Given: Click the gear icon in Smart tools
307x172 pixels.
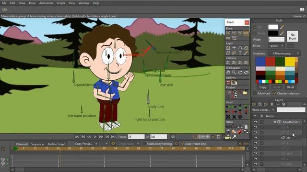Looking at the screenshot, I should pos(240,117).
